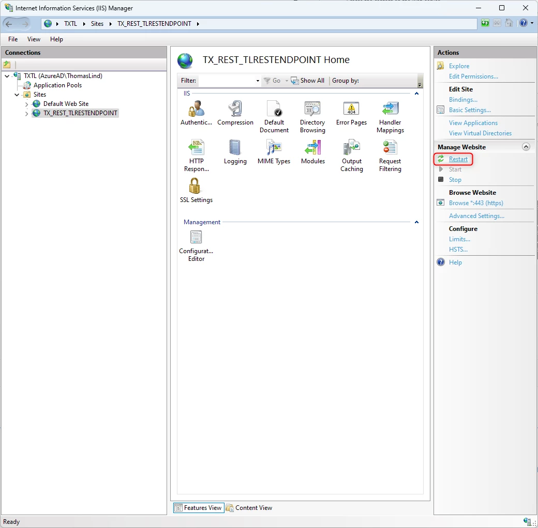This screenshot has width=538, height=528.
Task: Click the Stop icon in address bar toolbar
Action: click(x=497, y=23)
